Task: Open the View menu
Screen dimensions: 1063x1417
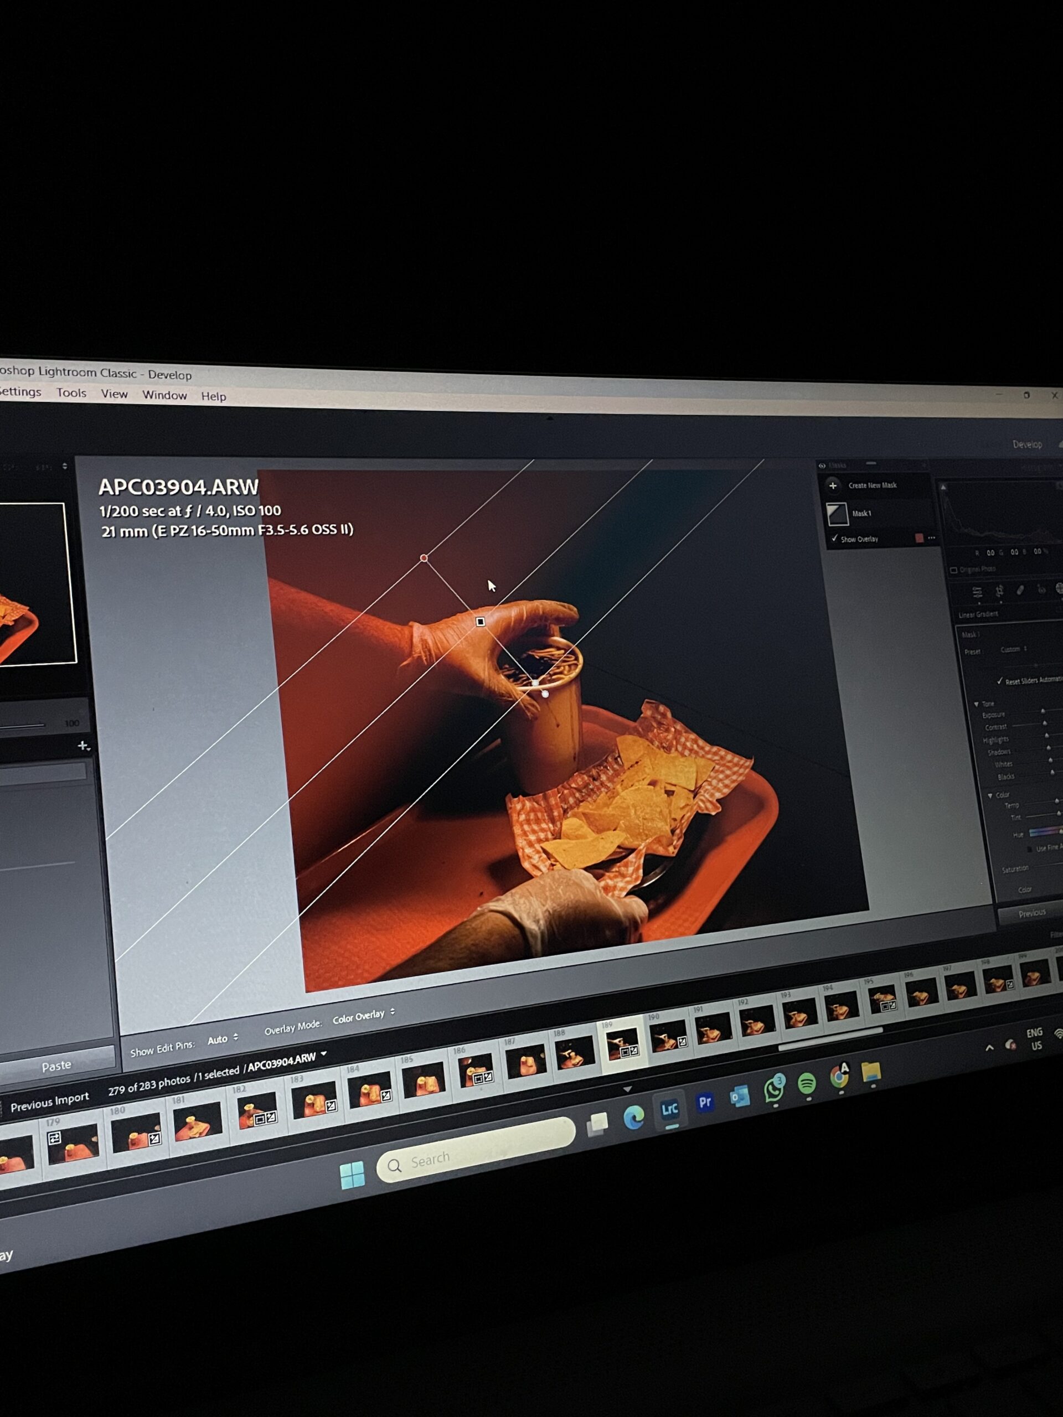Action: [114, 394]
